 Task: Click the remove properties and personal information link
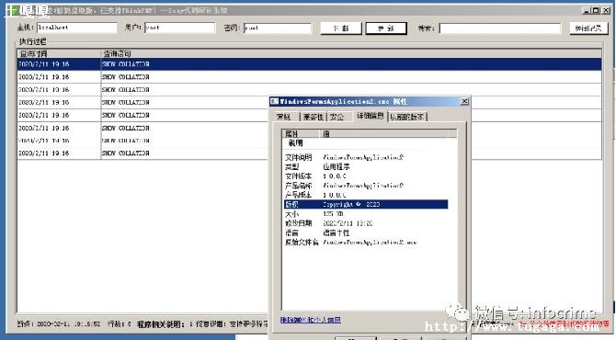311,320
